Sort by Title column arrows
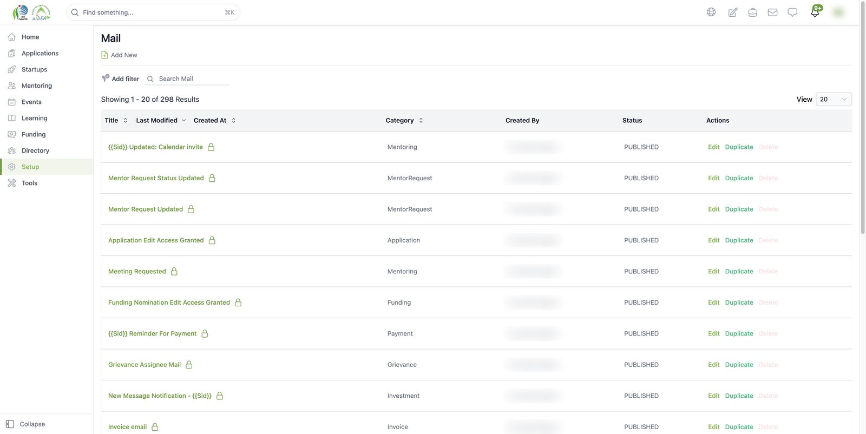Screen dimensions: 866x434 (x=125, y=120)
